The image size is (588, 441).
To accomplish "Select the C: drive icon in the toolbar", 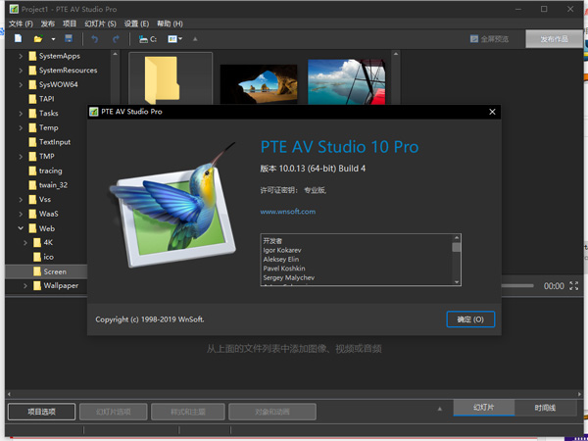I will click(148, 39).
